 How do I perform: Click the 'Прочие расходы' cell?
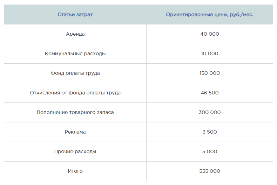pos(75,151)
